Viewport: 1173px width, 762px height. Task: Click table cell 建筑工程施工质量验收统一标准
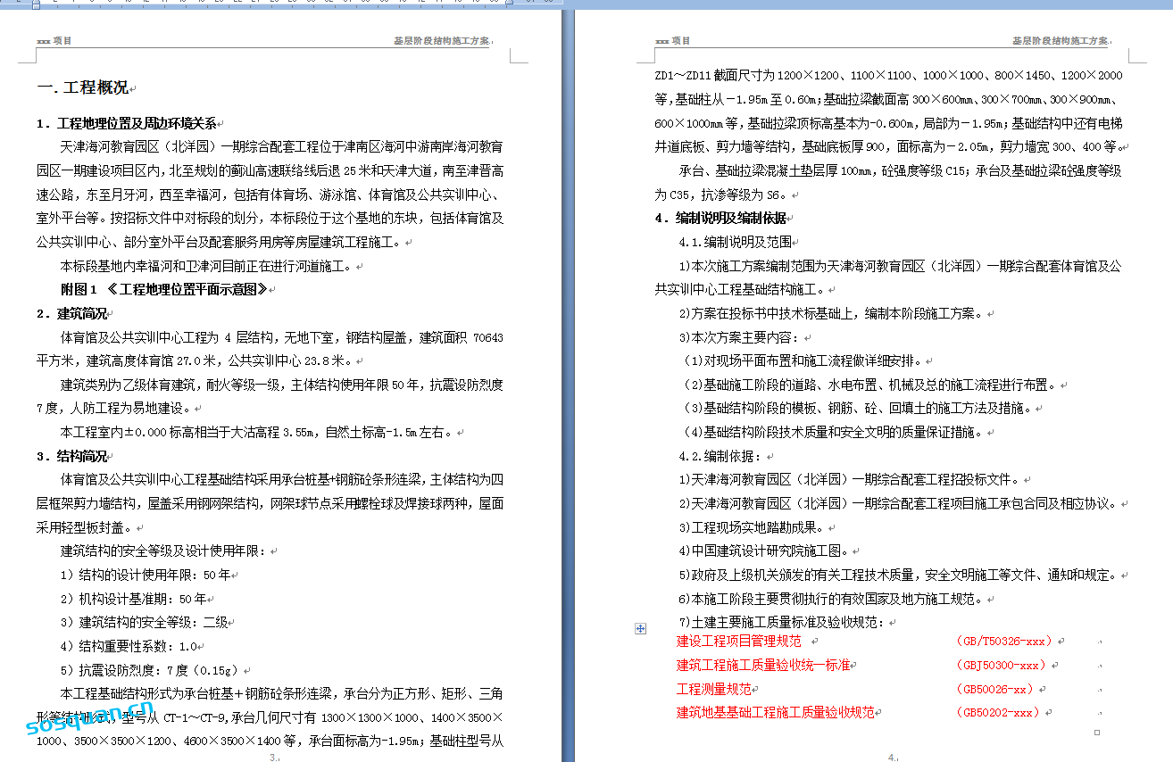pyautogui.click(x=763, y=666)
